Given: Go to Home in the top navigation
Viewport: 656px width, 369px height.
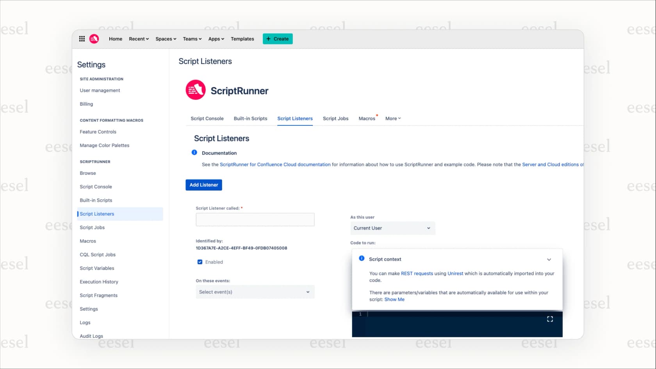Looking at the screenshot, I should [116, 39].
